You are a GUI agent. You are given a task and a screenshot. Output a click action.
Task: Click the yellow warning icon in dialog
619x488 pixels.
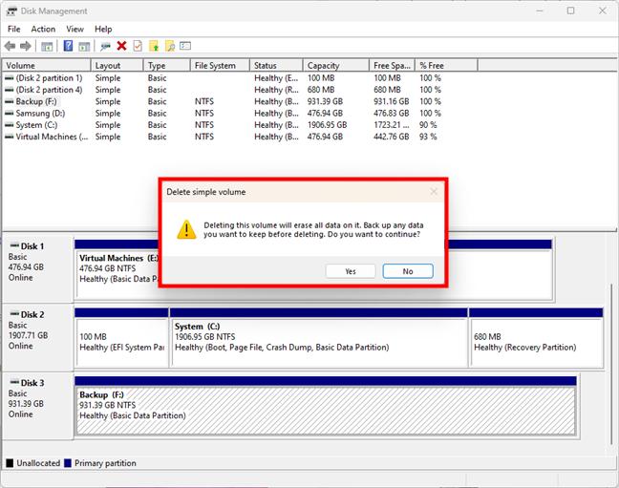tap(187, 229)
